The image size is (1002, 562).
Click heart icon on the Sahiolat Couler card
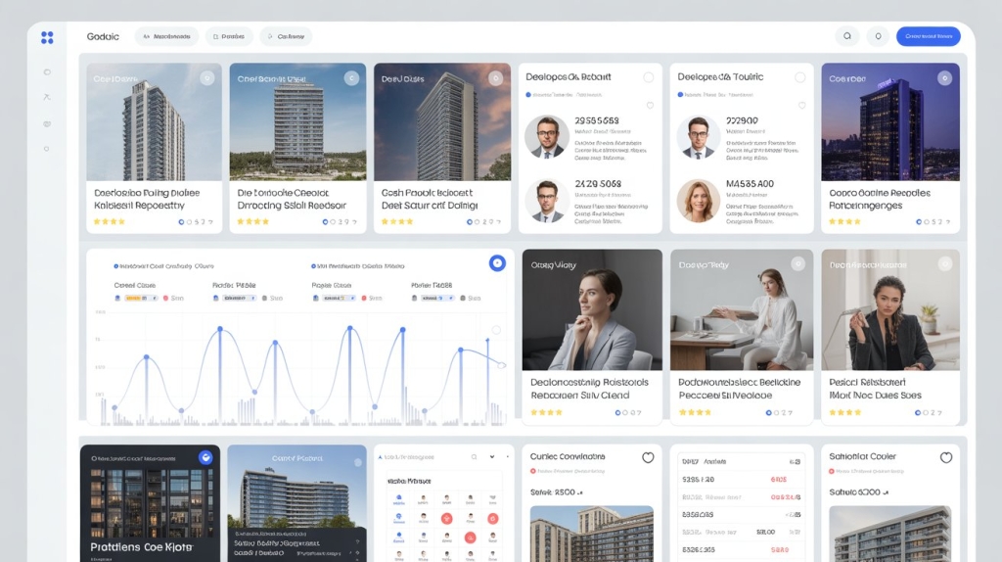click(x=945, y=457)
